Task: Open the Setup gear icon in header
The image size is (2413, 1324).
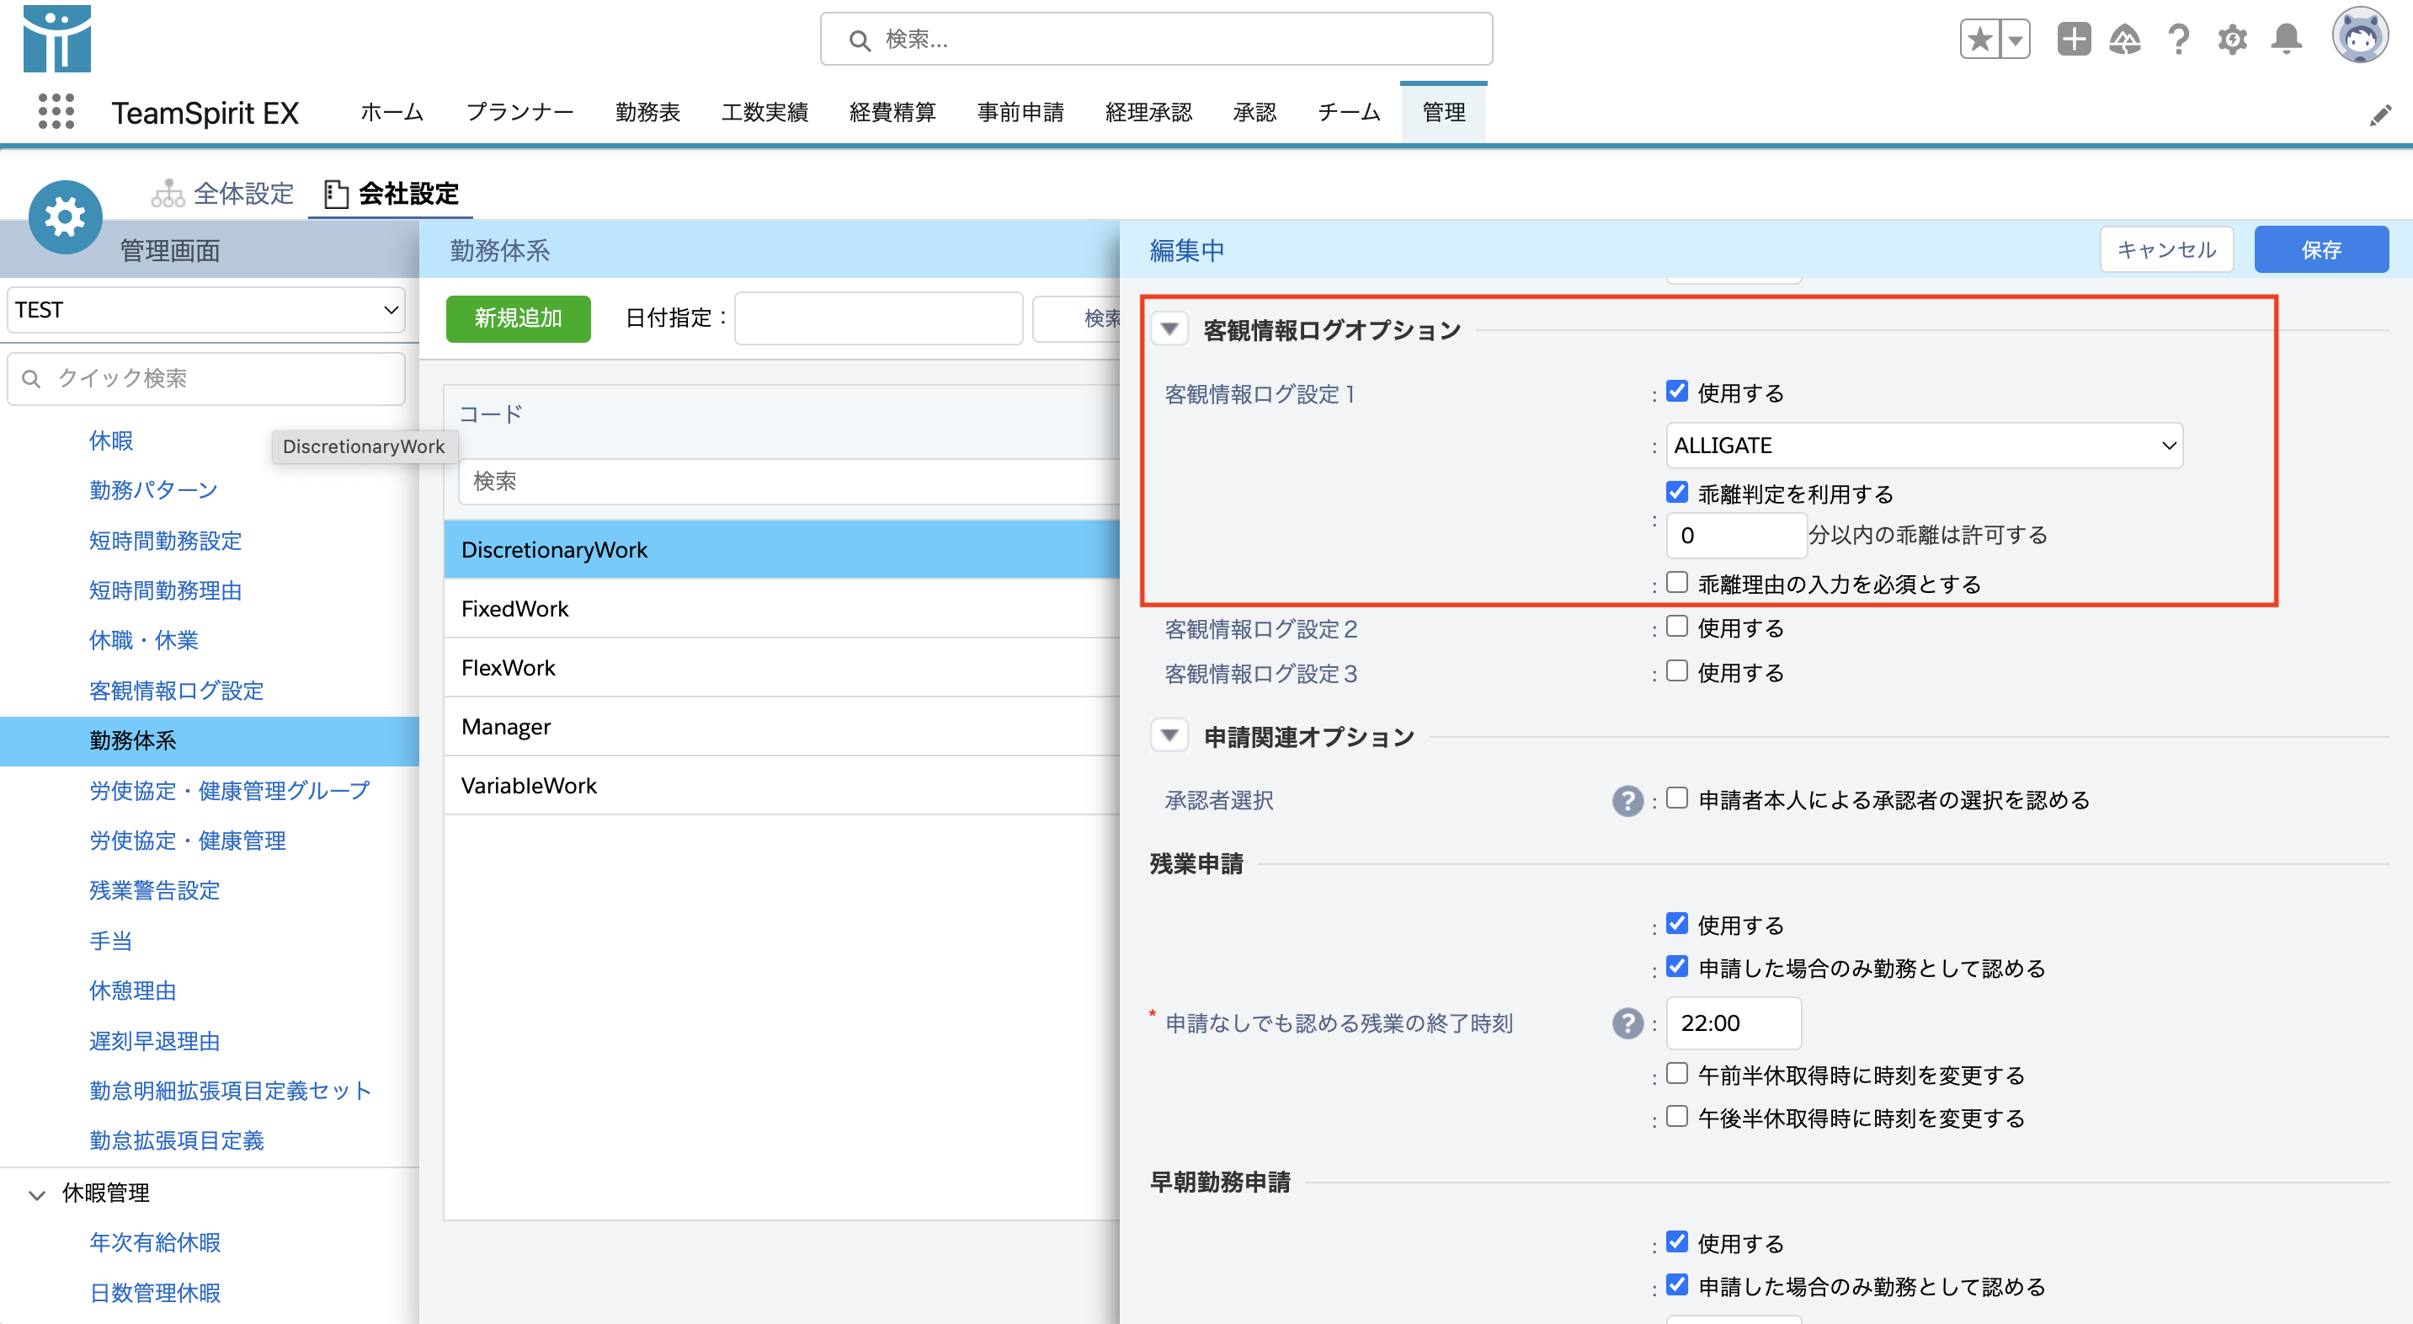Action: (2232, 40)
